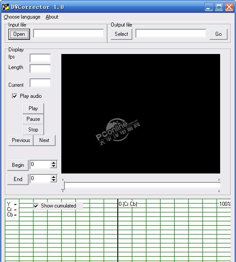Uncheck Show cumulated option
Image resolution: width=236 pixels, height=262 pixels.
(36, 206)
